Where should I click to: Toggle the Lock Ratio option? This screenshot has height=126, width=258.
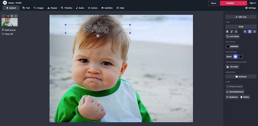click(x=233, y=36)
